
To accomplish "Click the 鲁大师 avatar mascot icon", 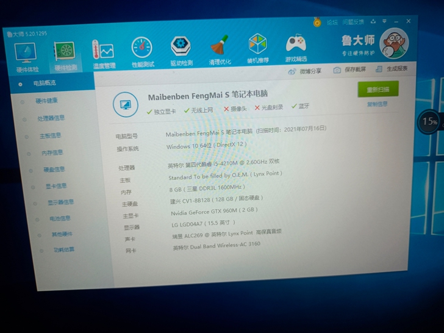I will [x=394, y=43].
